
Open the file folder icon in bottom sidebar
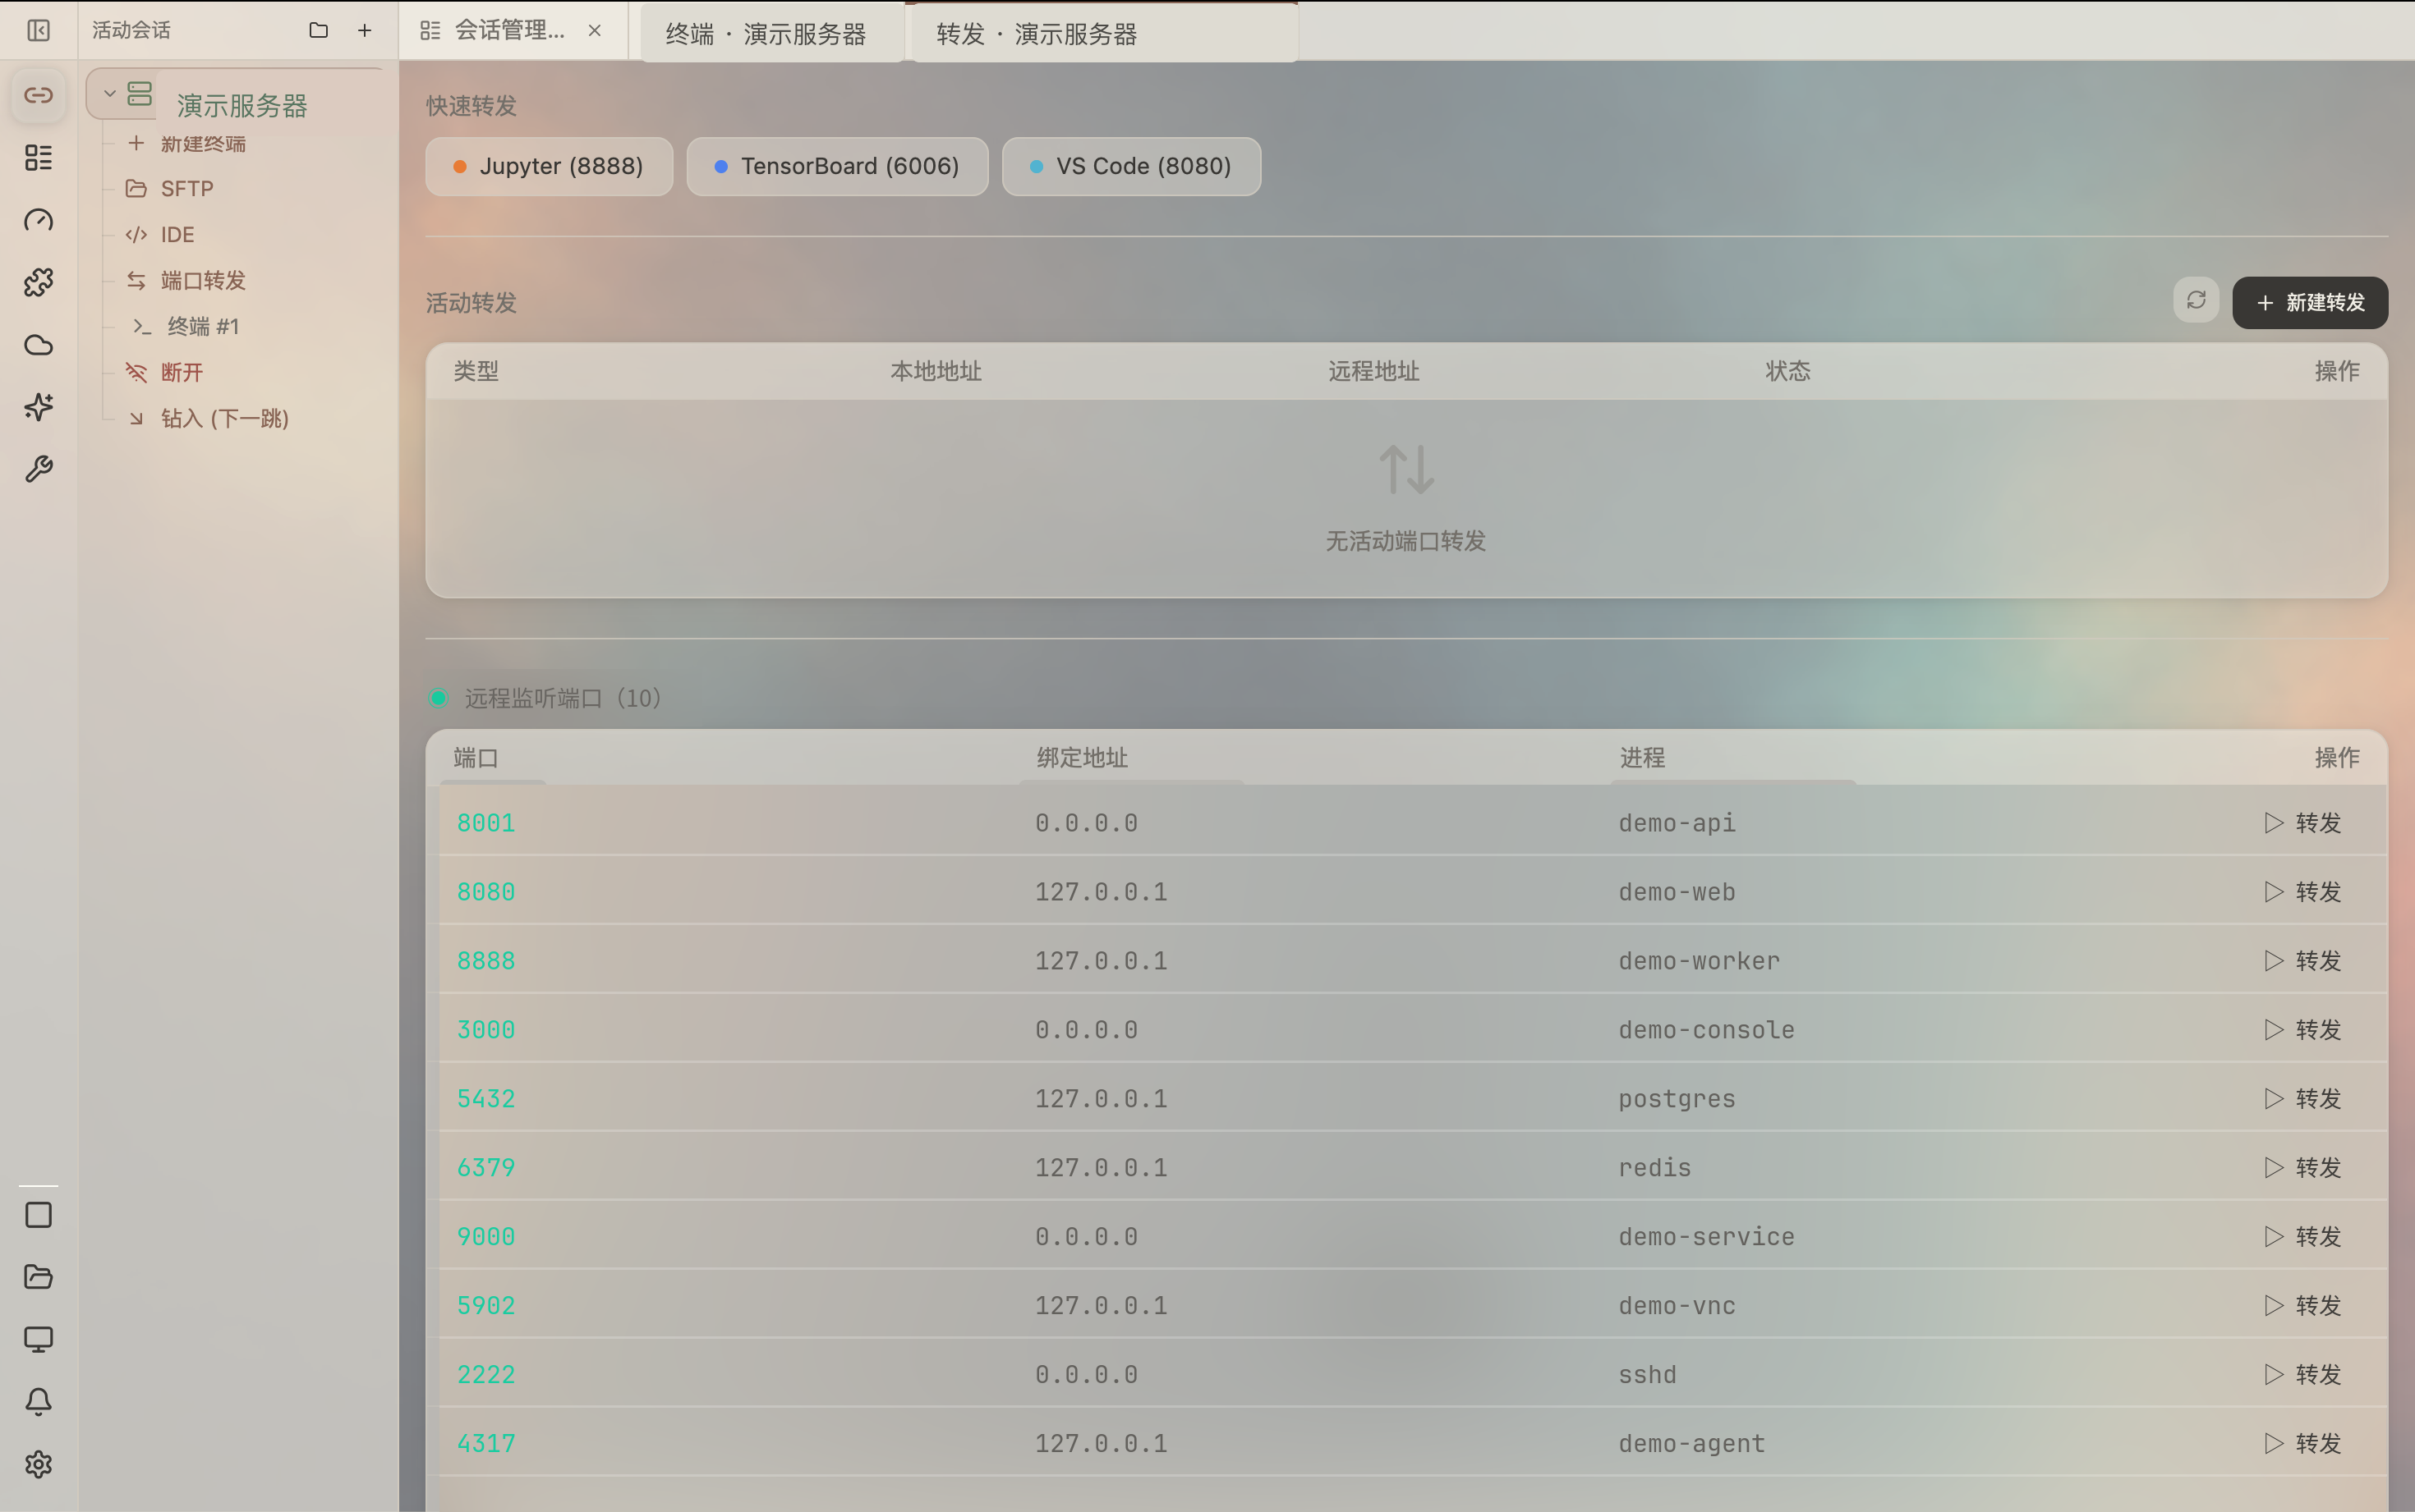(38, 1277)
